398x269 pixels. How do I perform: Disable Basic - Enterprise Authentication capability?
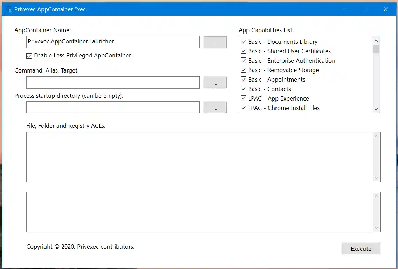click(x=243, y=60)
